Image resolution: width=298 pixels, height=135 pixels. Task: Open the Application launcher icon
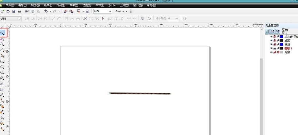pyautogui.click(x=79, y=11)
